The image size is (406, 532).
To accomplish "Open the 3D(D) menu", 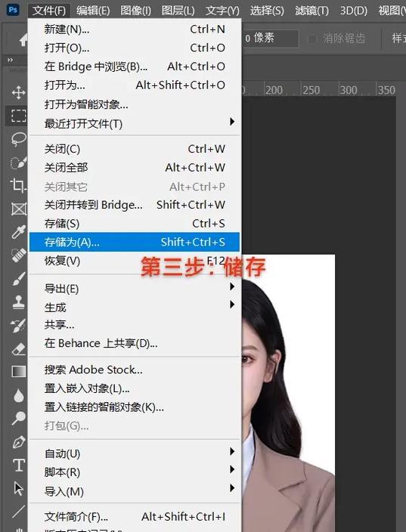I will 354,11.
